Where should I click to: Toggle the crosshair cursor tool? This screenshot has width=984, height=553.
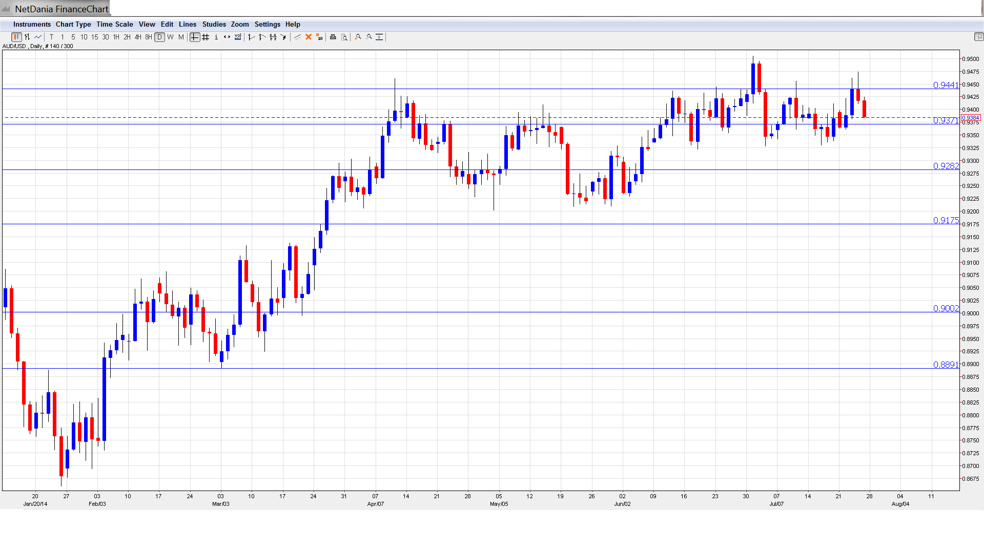pyautogui.click(x=195, y=37)
